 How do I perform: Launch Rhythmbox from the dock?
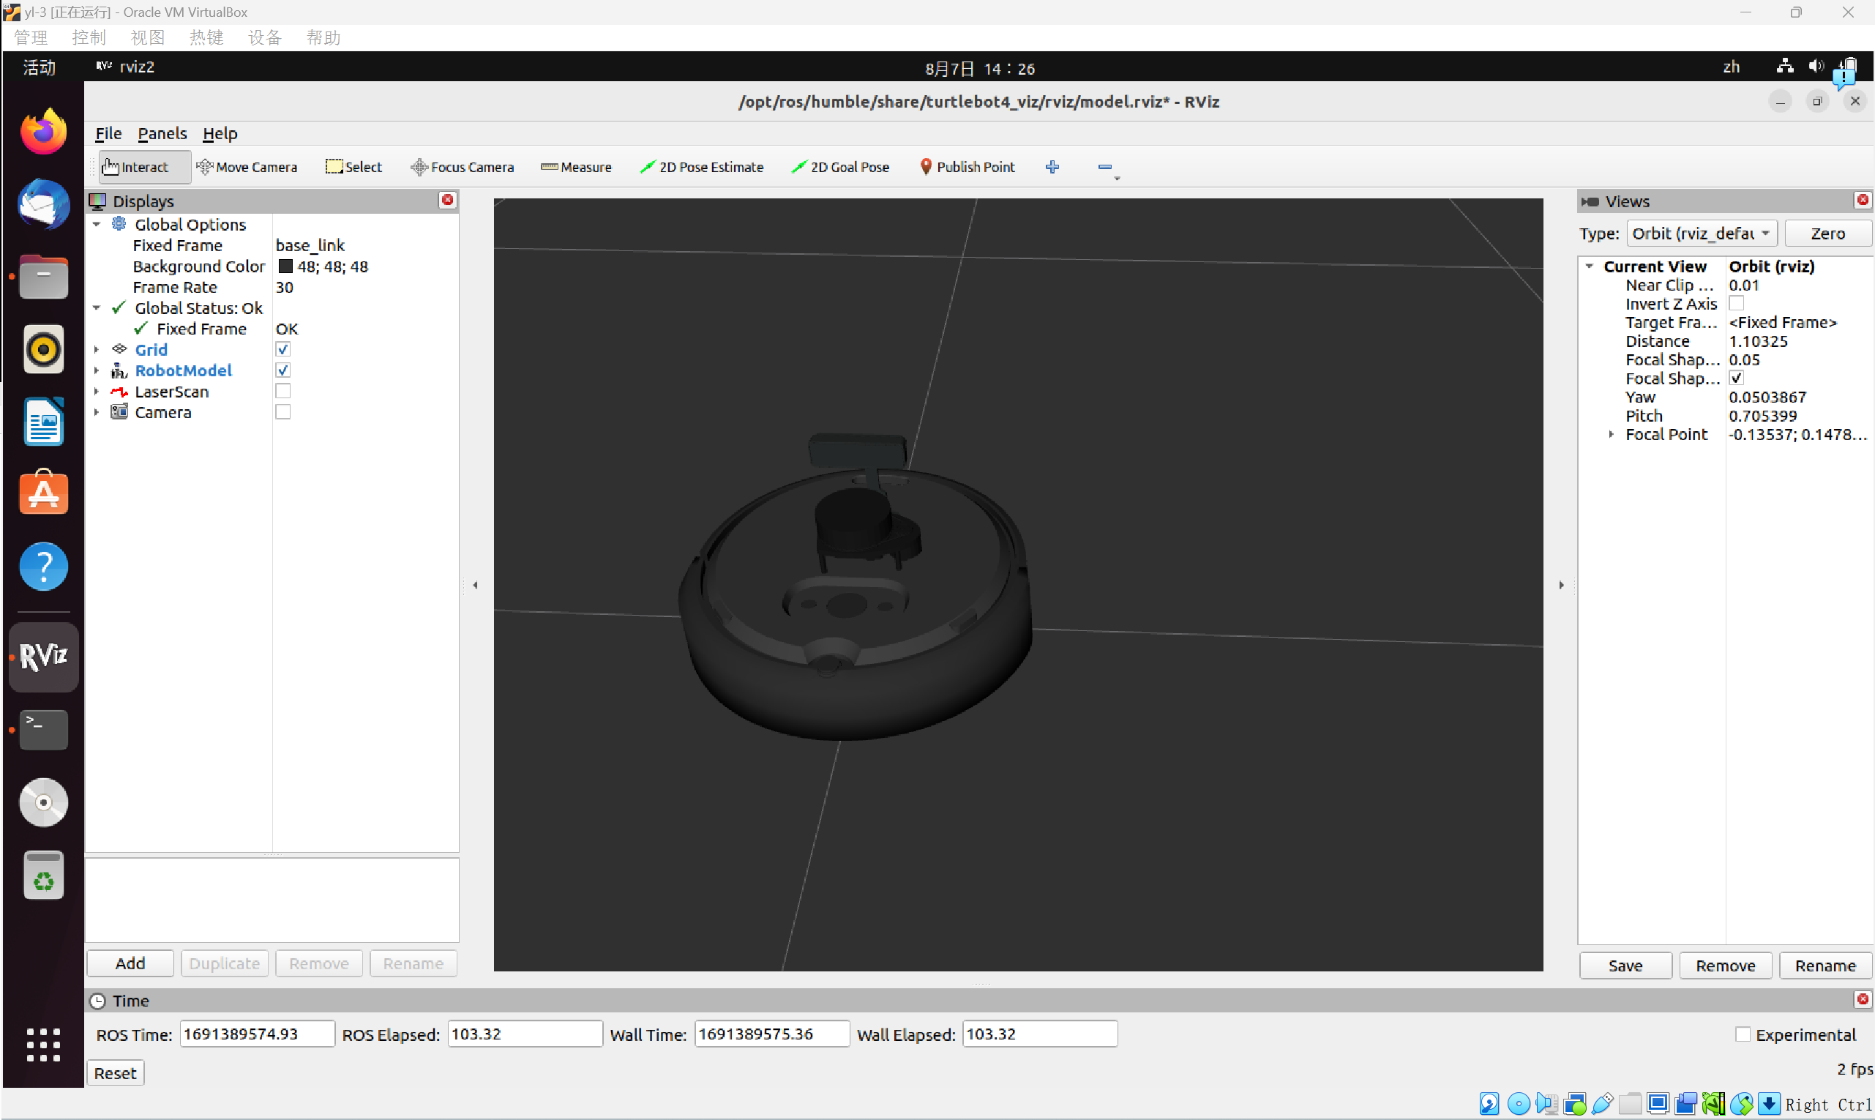pos(43,348)
